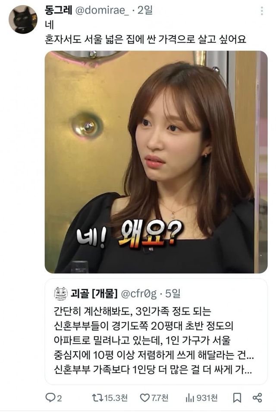Viewport: 276px width, 412px height.
Task: Click the share icon
Action: (257, 397)
